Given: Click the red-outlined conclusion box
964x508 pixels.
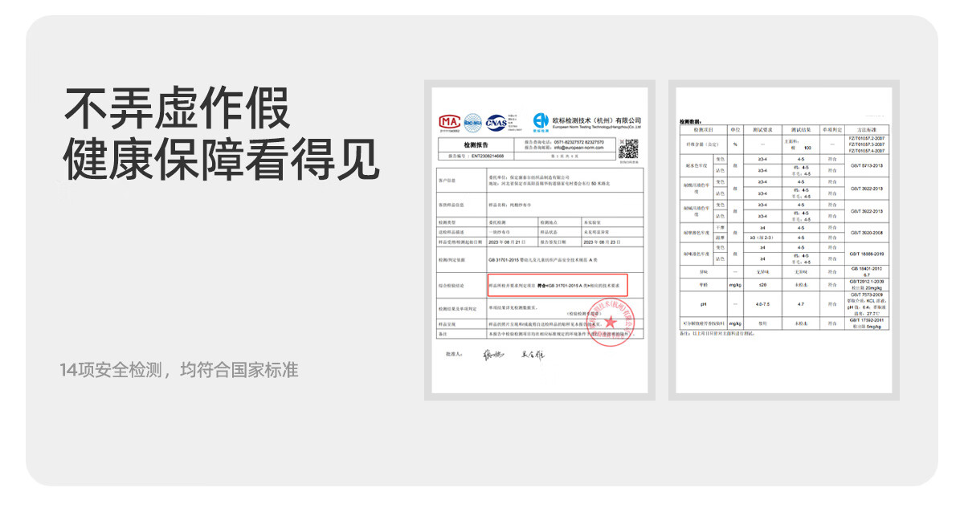Looking at the screenshot, I should (x=557, y=285).
